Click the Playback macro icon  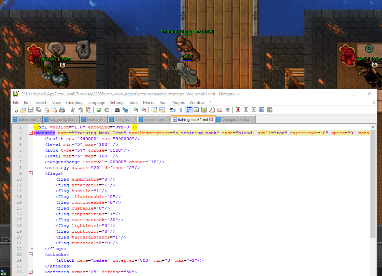tap(254, 110)
